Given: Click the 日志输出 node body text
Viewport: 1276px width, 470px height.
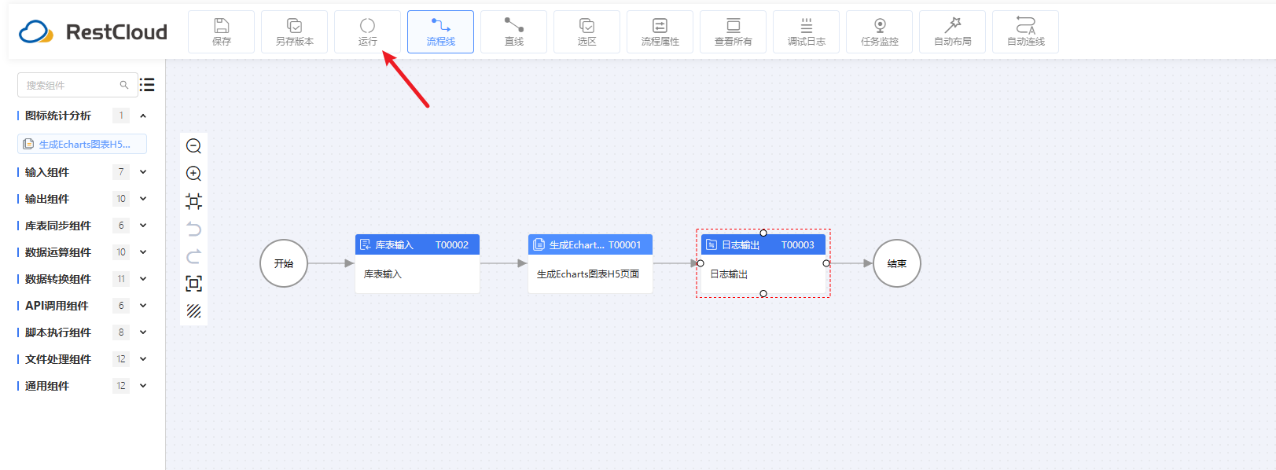Looking at the screenshot, I should (729, 274).
